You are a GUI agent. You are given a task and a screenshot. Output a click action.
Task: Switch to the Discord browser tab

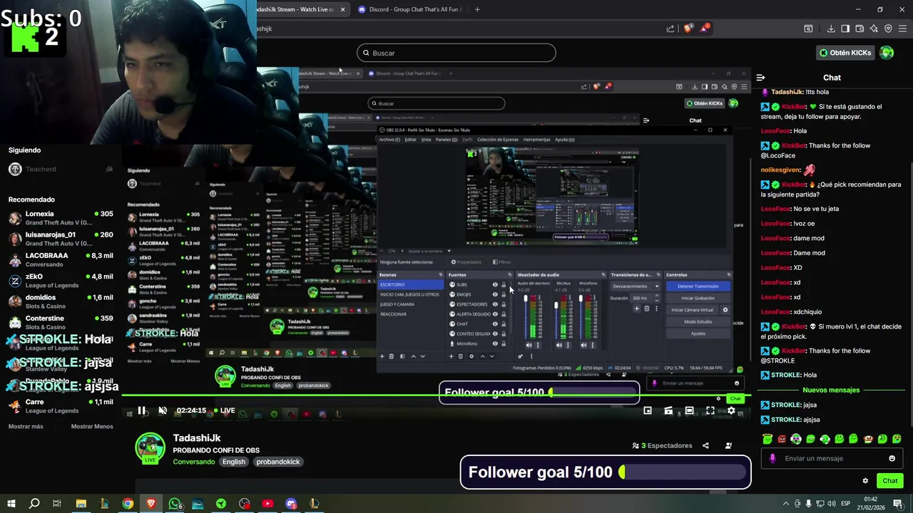pos(415,9)
